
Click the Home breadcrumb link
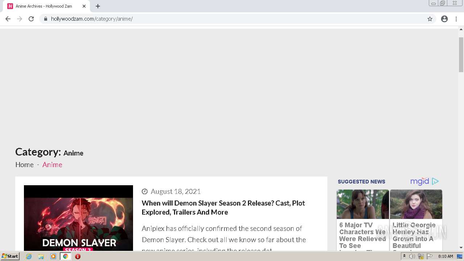click(x=24, y=165)
